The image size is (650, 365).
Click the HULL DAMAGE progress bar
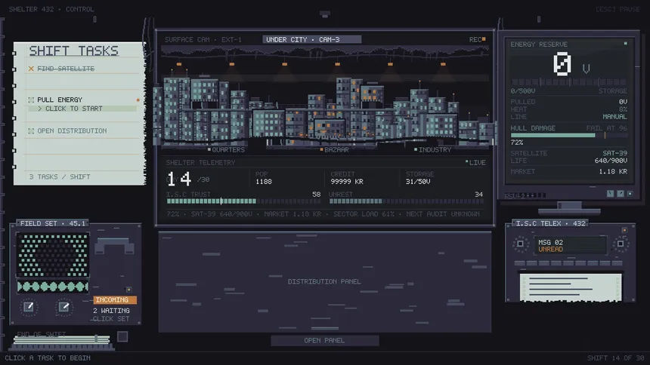pyautogui.click(x=568, y=135)
